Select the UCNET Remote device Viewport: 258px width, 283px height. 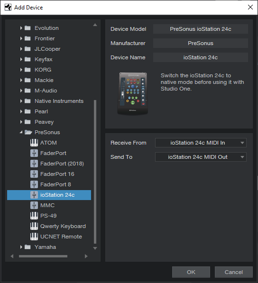pyautogui.click(x=49, y=237)
